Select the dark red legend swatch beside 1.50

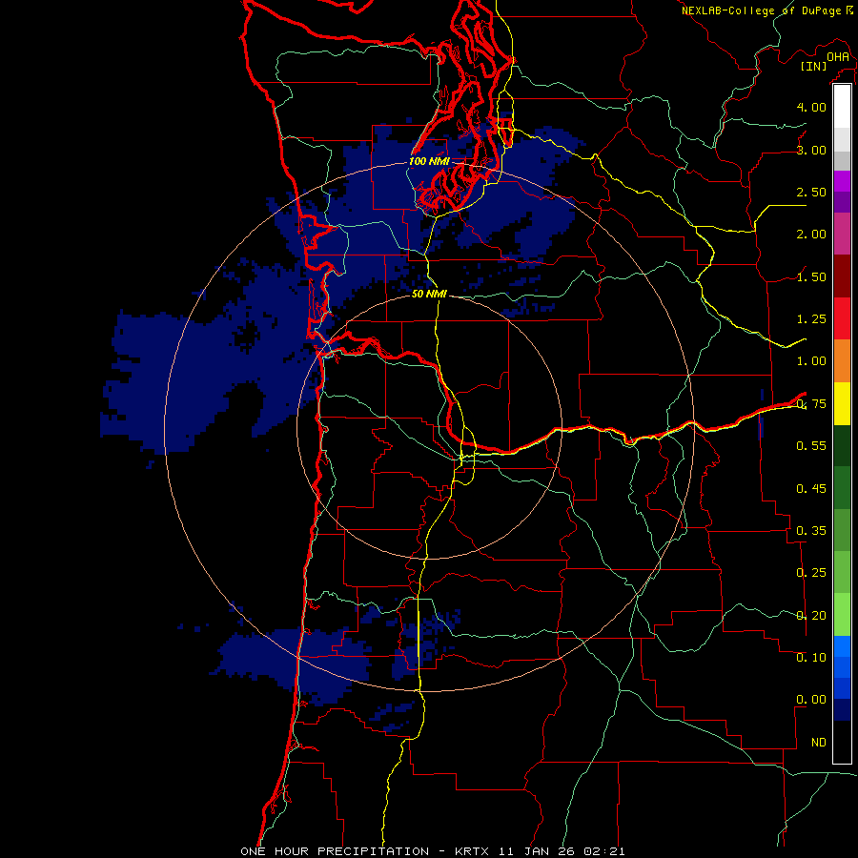click(842, 276)
